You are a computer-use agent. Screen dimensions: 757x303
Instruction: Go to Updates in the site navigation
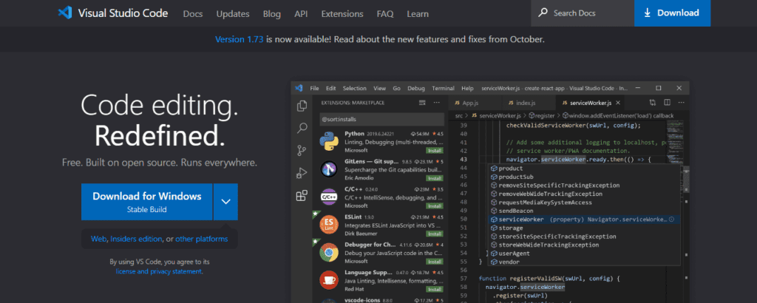(233, 13)
